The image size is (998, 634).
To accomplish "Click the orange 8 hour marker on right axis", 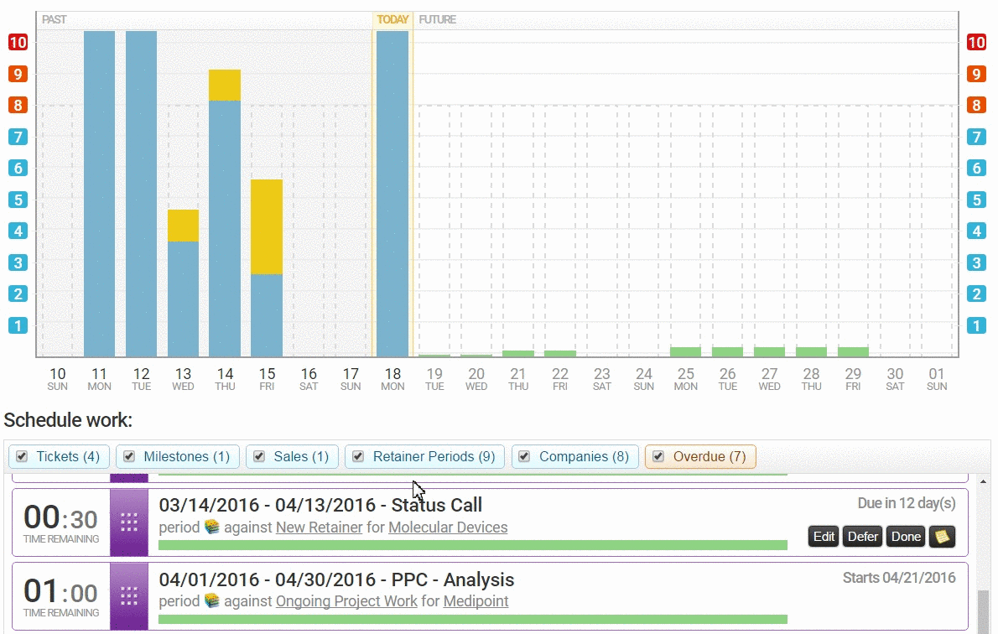I will (x=976, y=105).
